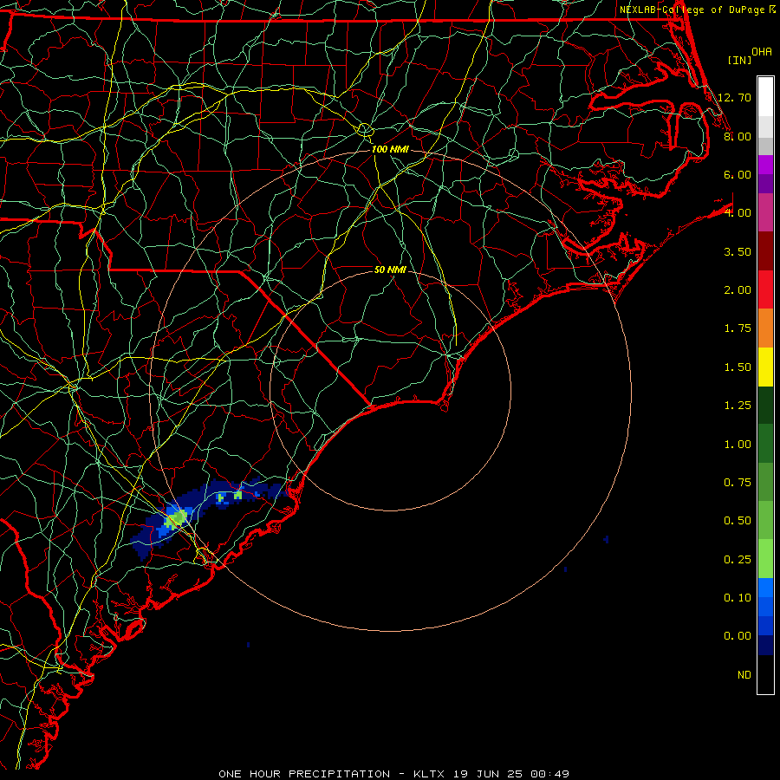Select the 0.50 legend value

click(x=738, y=521)
